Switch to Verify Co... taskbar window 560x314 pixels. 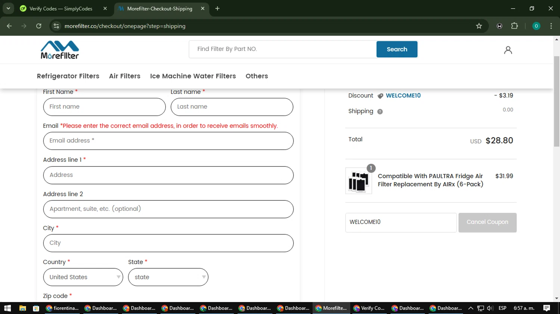[369, 308]
